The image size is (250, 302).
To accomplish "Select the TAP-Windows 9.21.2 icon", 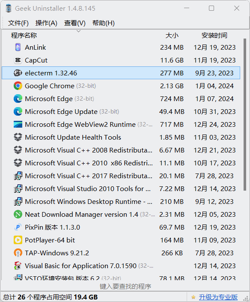I will pos(18,253).
